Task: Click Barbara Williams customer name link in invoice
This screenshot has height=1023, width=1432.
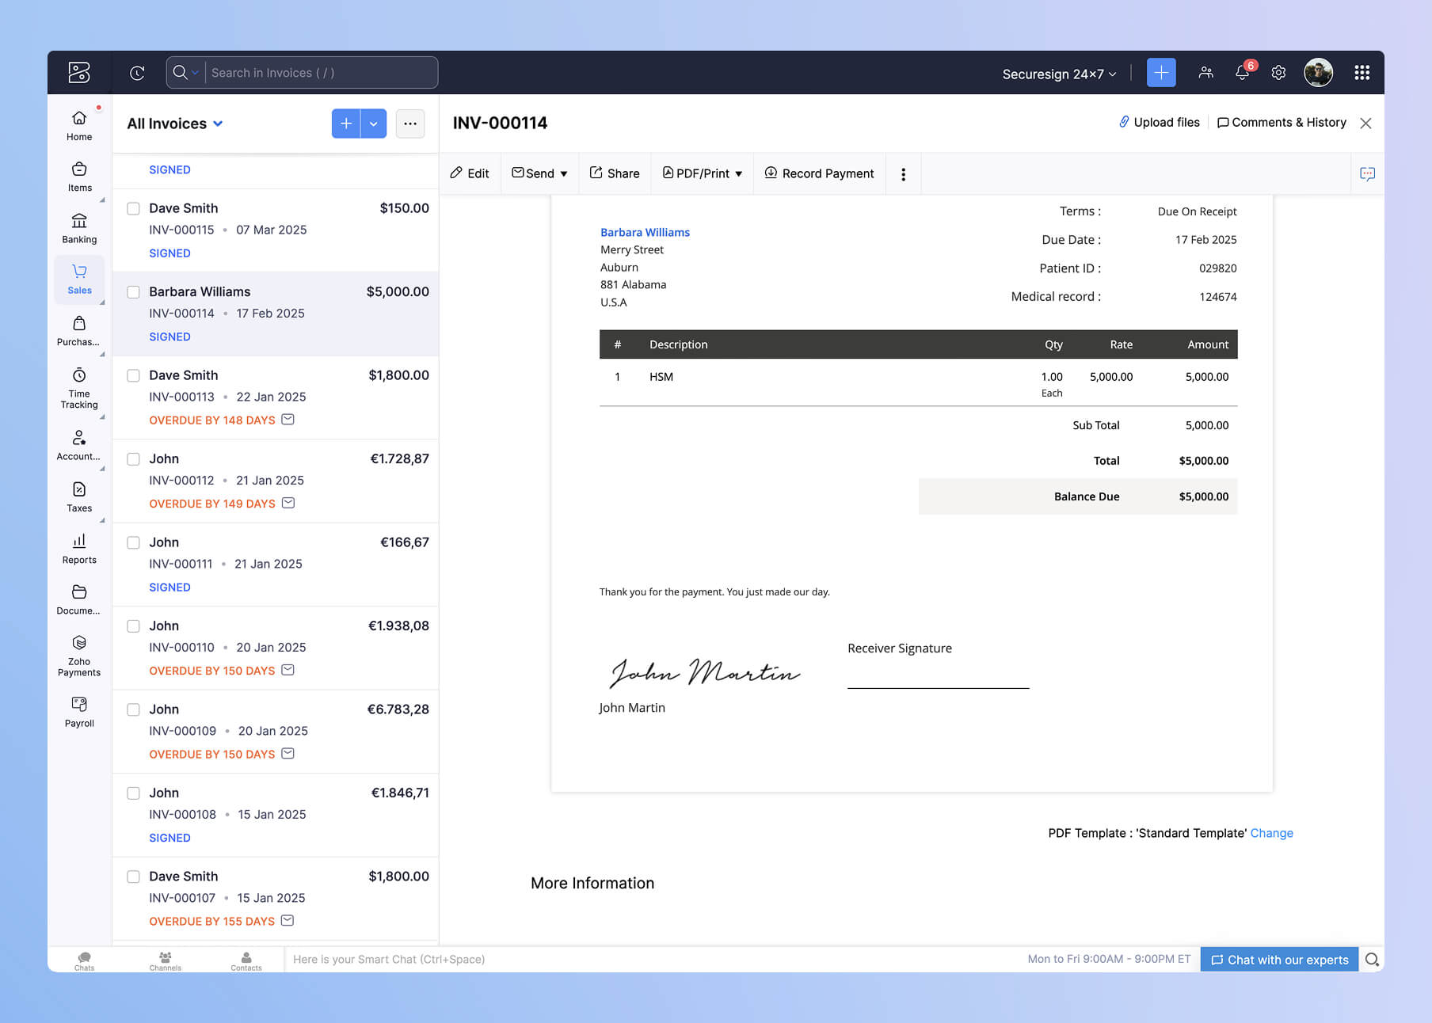Action: pos(645,232)
